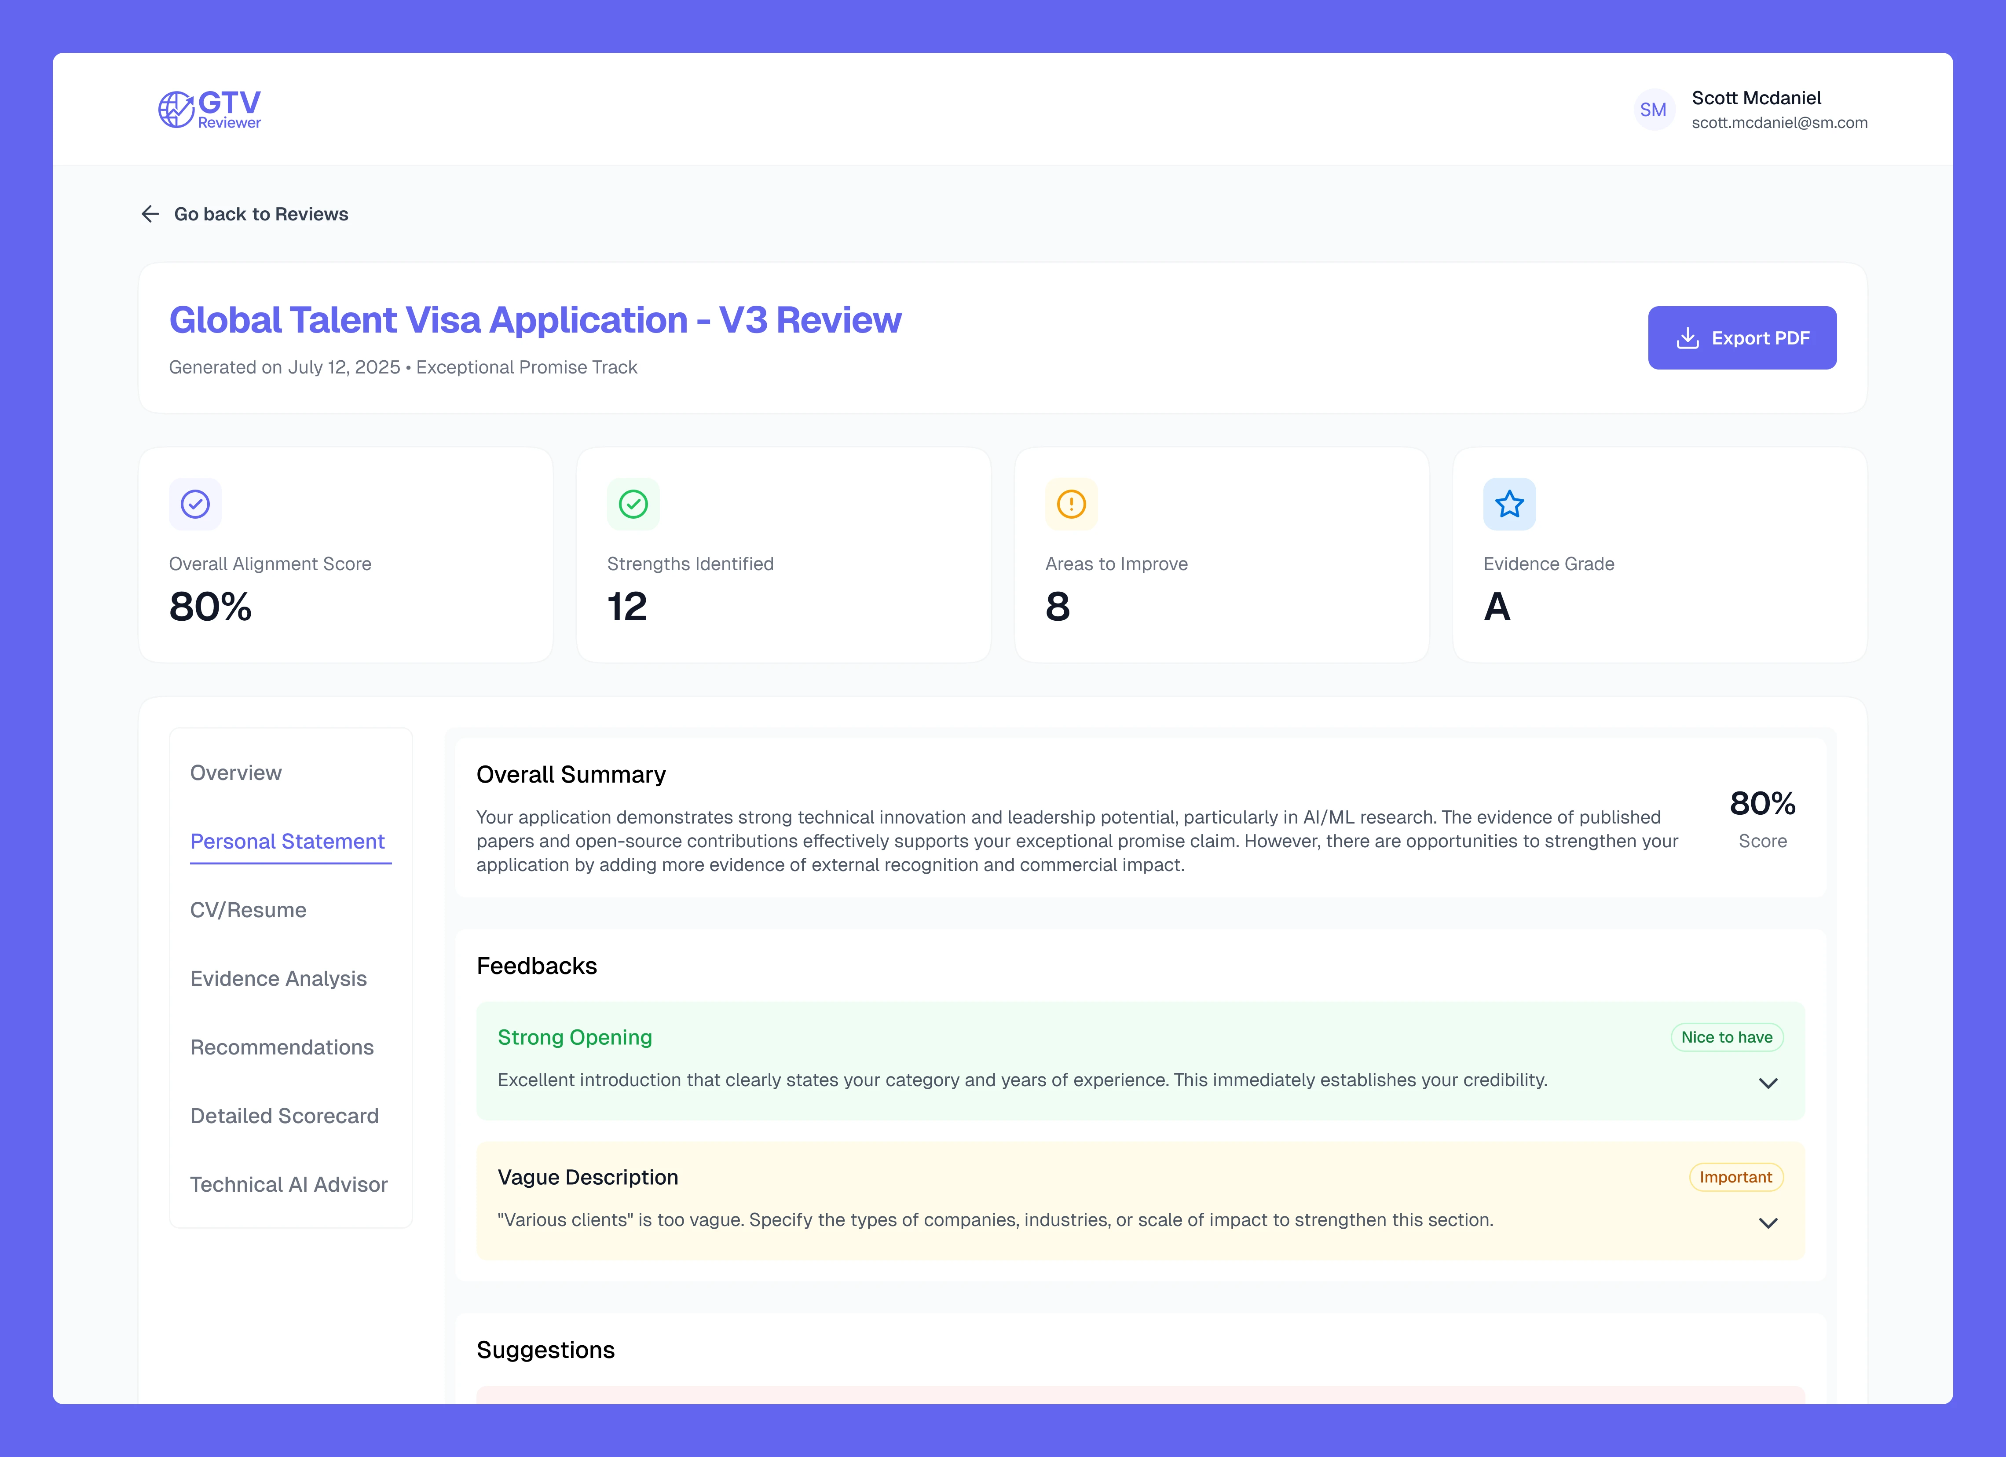Click the Overall Alignment Score checkmark icon
The width and height of the screenshot is (2006, 1457).
tap(194, 504)
